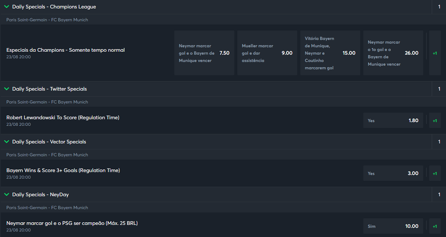Open +1 more markets for Bayern Wins bet
Image resolution: width=446 pixels, height=237 pixels.
435,173
